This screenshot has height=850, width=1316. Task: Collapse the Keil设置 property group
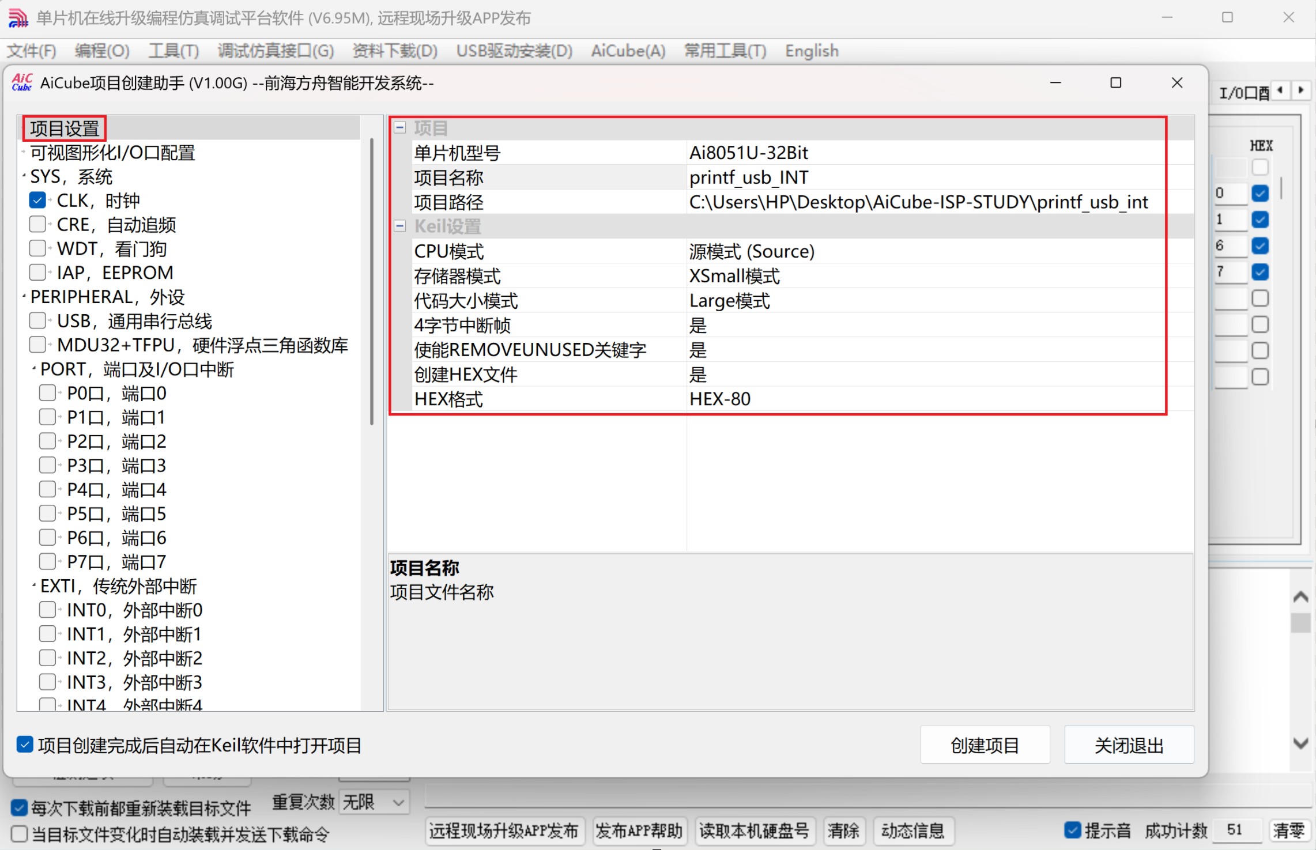(x=400, y=226)
